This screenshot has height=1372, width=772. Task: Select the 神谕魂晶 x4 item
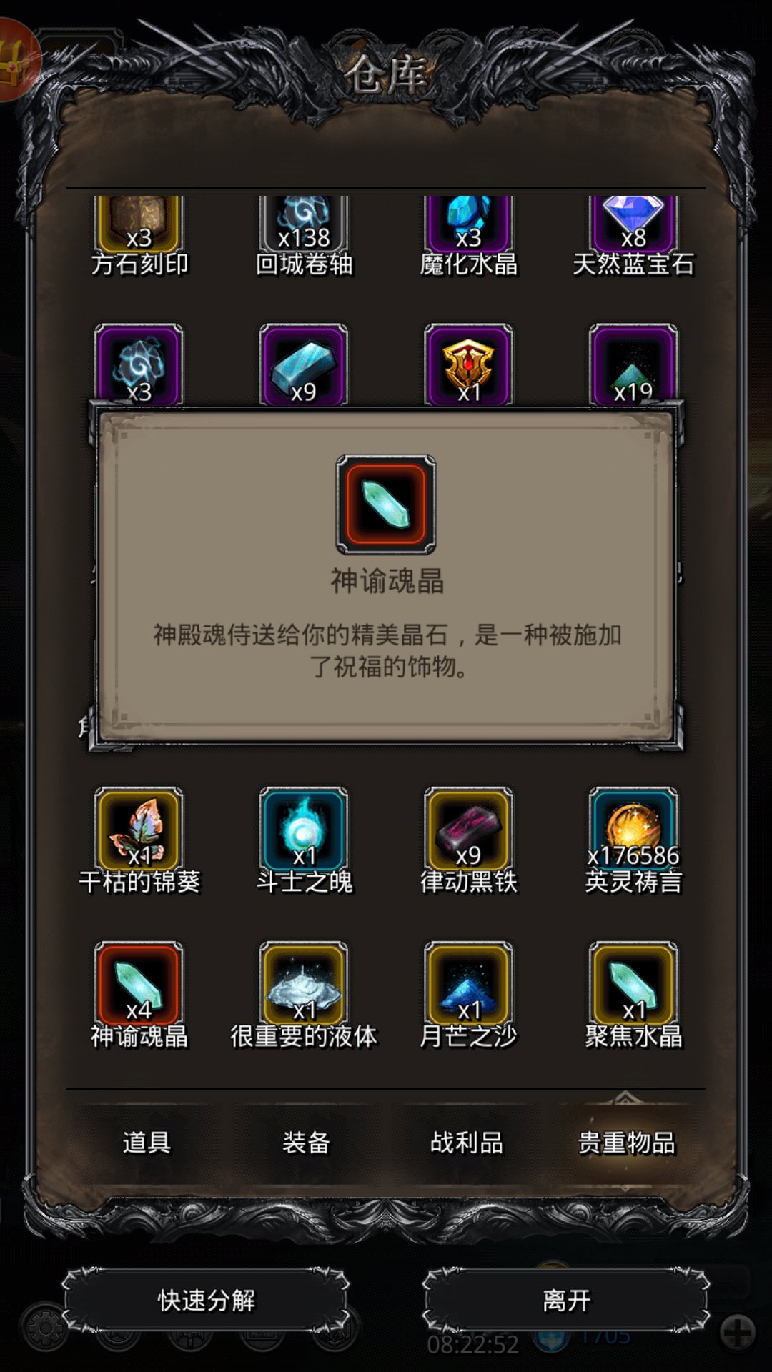click(139, 983)
